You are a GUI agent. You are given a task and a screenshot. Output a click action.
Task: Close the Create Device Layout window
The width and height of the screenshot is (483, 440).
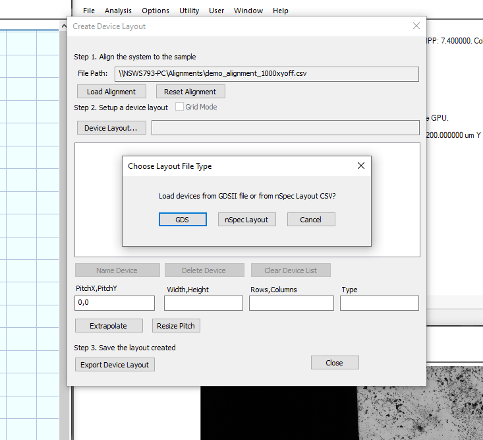416,26
